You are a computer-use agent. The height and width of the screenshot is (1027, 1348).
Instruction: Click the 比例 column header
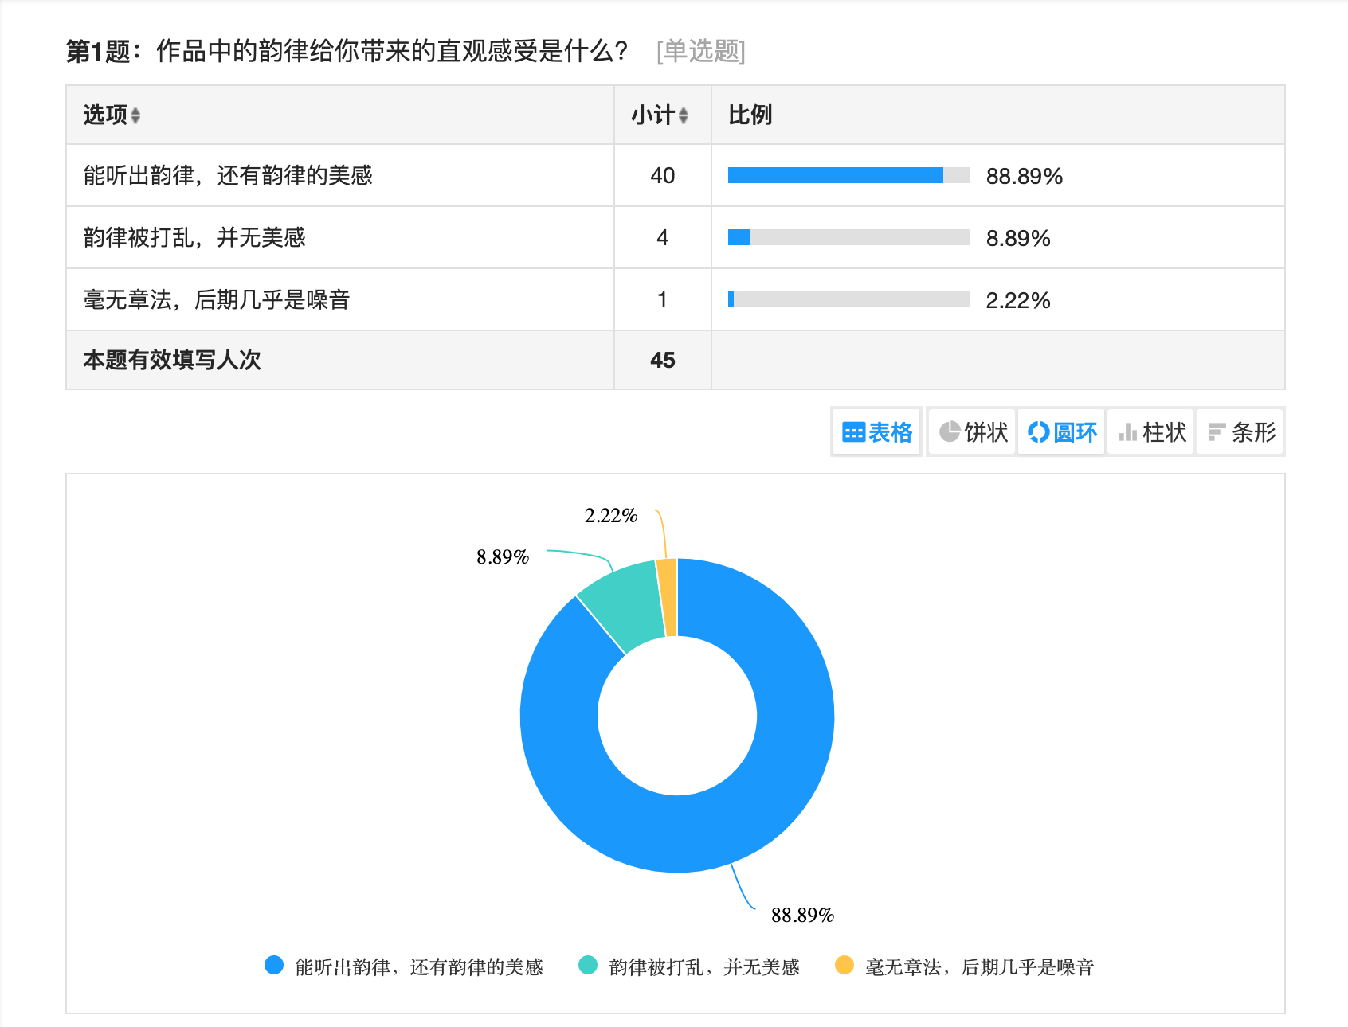pyautogui.click(x=750, y=115)
